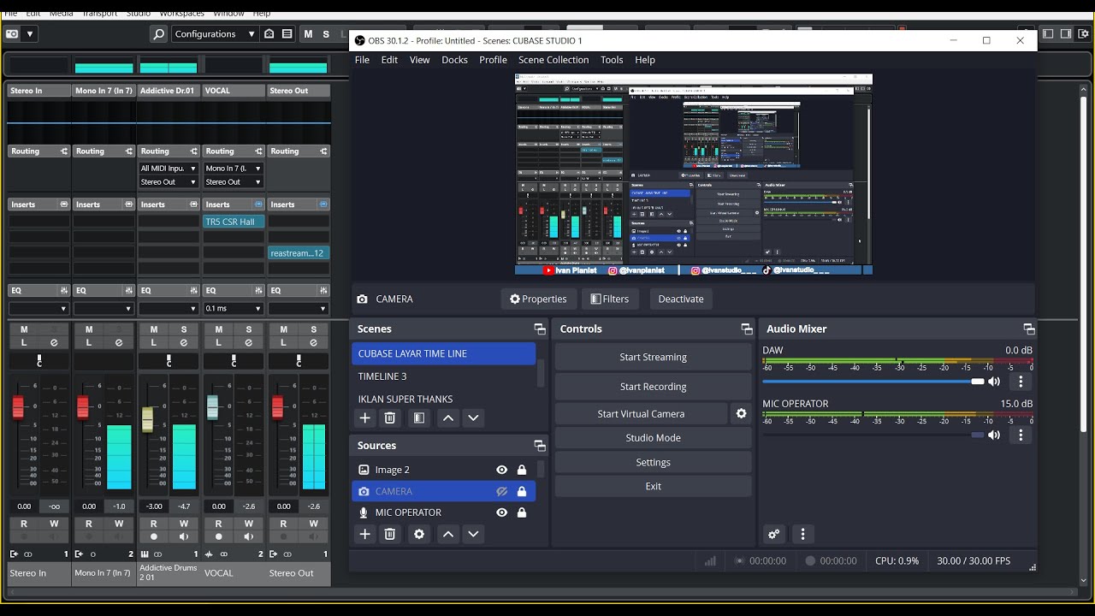Open Cubase Configurations dropdown
This screenshot has height=616, width=1095.
pos(215,34)
